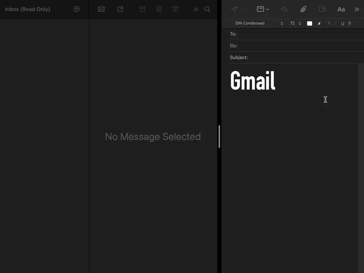Click the inbox filter icon
This screenshot has width=364, height=273.
click(x=76, y=9)
